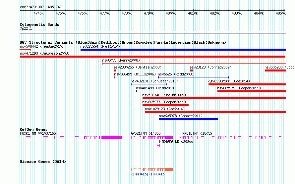Viewport: 295px width, 184px height.
Task: Click the nsv508442 (Teague2010) variant line
Action: [x=26, y=50]
